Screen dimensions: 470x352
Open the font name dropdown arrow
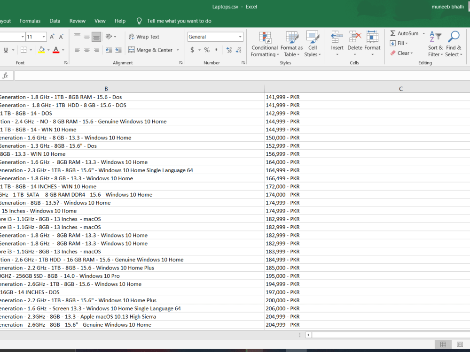[x=23, y=37]
